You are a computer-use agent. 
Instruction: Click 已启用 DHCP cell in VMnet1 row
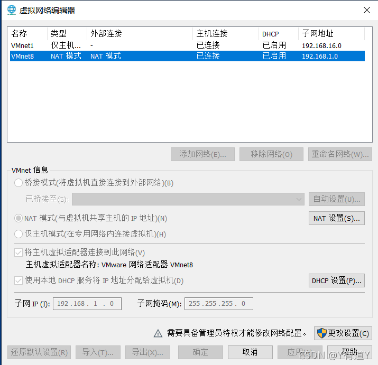(274, 45)
